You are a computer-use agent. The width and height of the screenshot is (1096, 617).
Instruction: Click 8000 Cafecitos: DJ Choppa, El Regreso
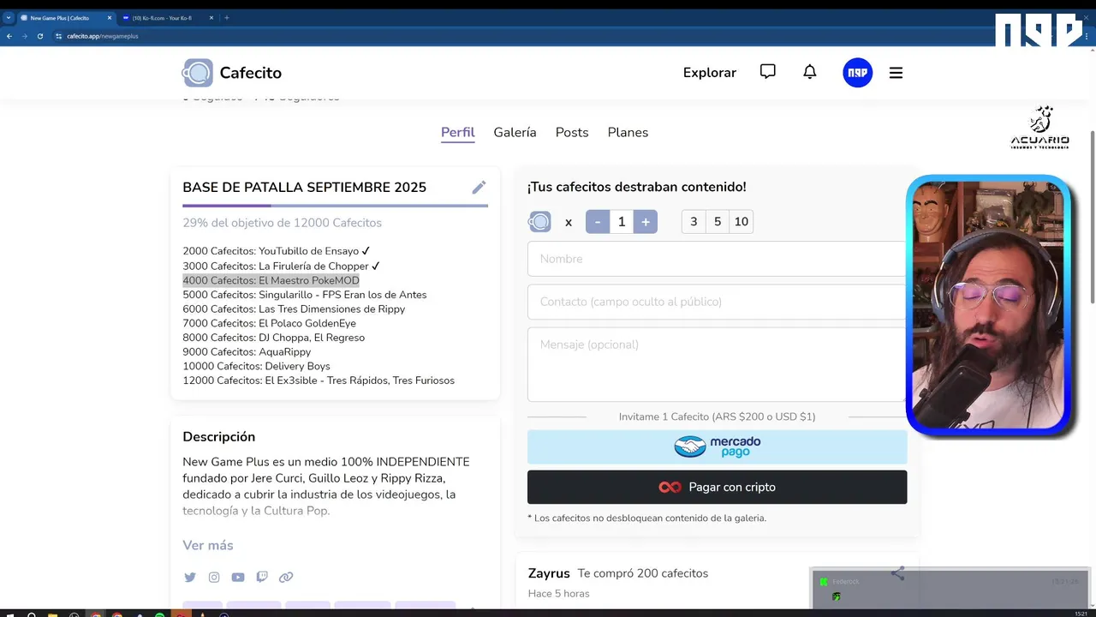273,338
